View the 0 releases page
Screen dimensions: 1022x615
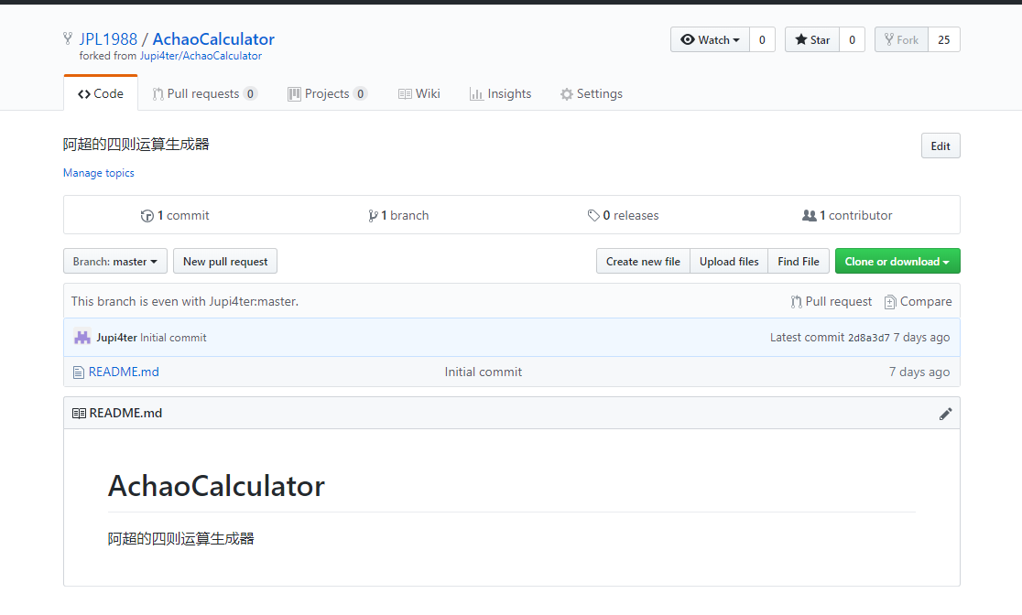click(x=623, y=216)
